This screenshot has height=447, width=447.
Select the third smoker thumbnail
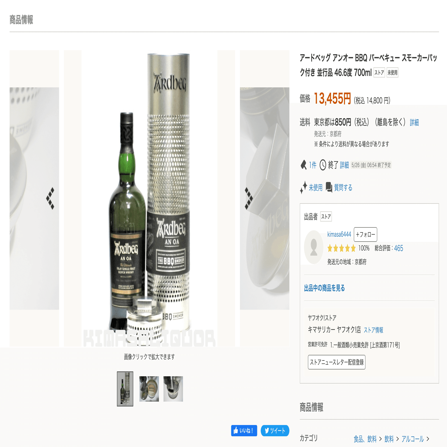click(173, 389)
